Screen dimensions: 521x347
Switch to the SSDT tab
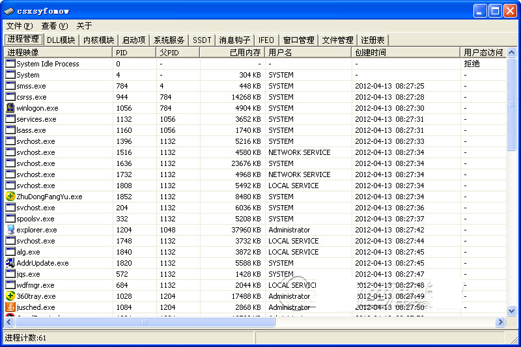(x=202, y=40)
